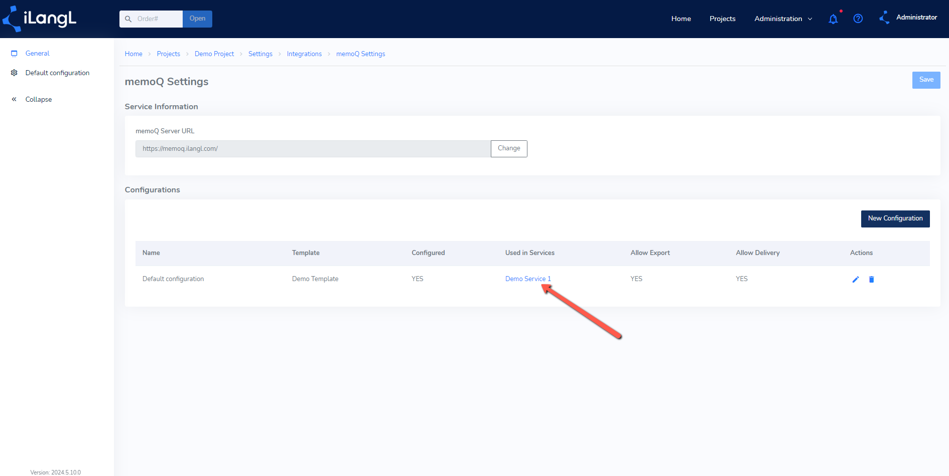The image size is (949, 476).
Task: Click the Open order button
Action: point(197,19)
